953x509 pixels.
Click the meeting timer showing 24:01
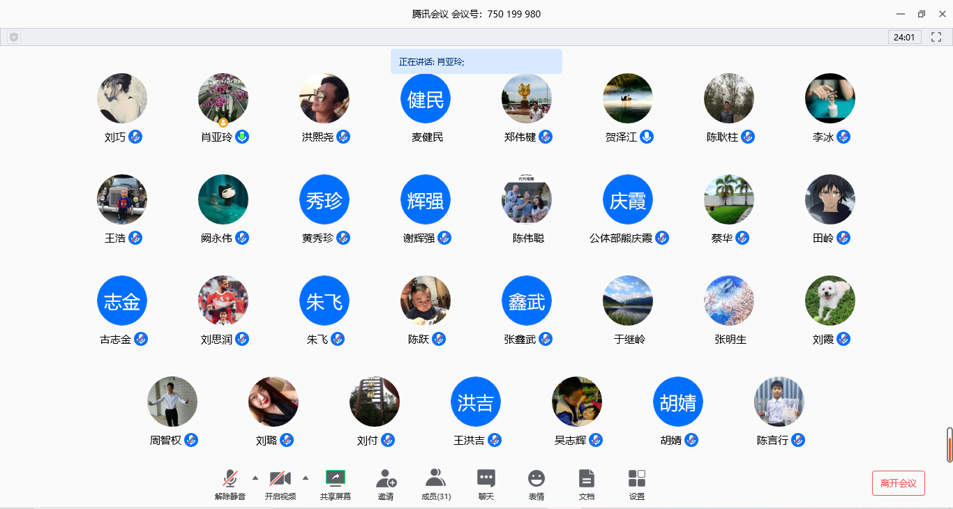click(904, 37)
